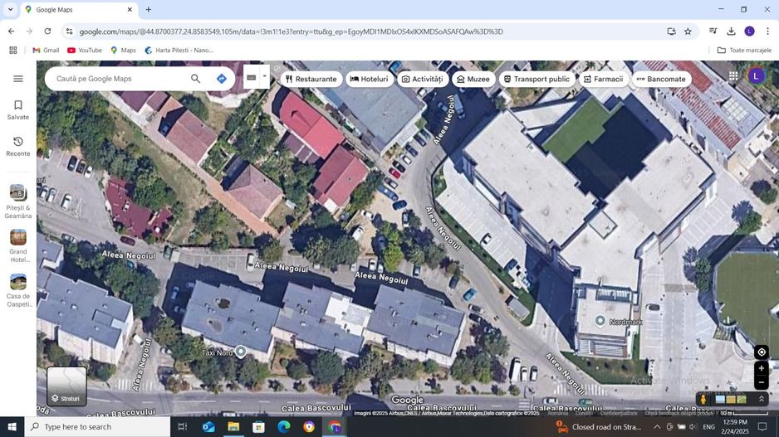Click the Windows taskbar search box
The width and height of the screenshot is (779, 437).
tap(97, 426)
